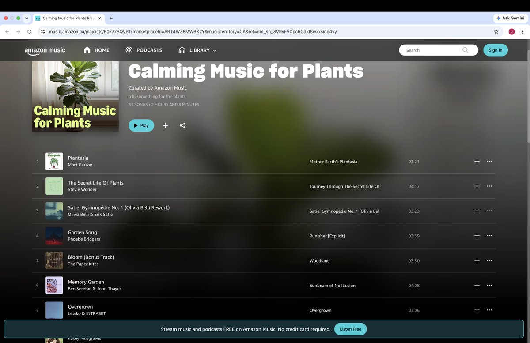
Task: Open artist Mort Garson
Action: 80,165
